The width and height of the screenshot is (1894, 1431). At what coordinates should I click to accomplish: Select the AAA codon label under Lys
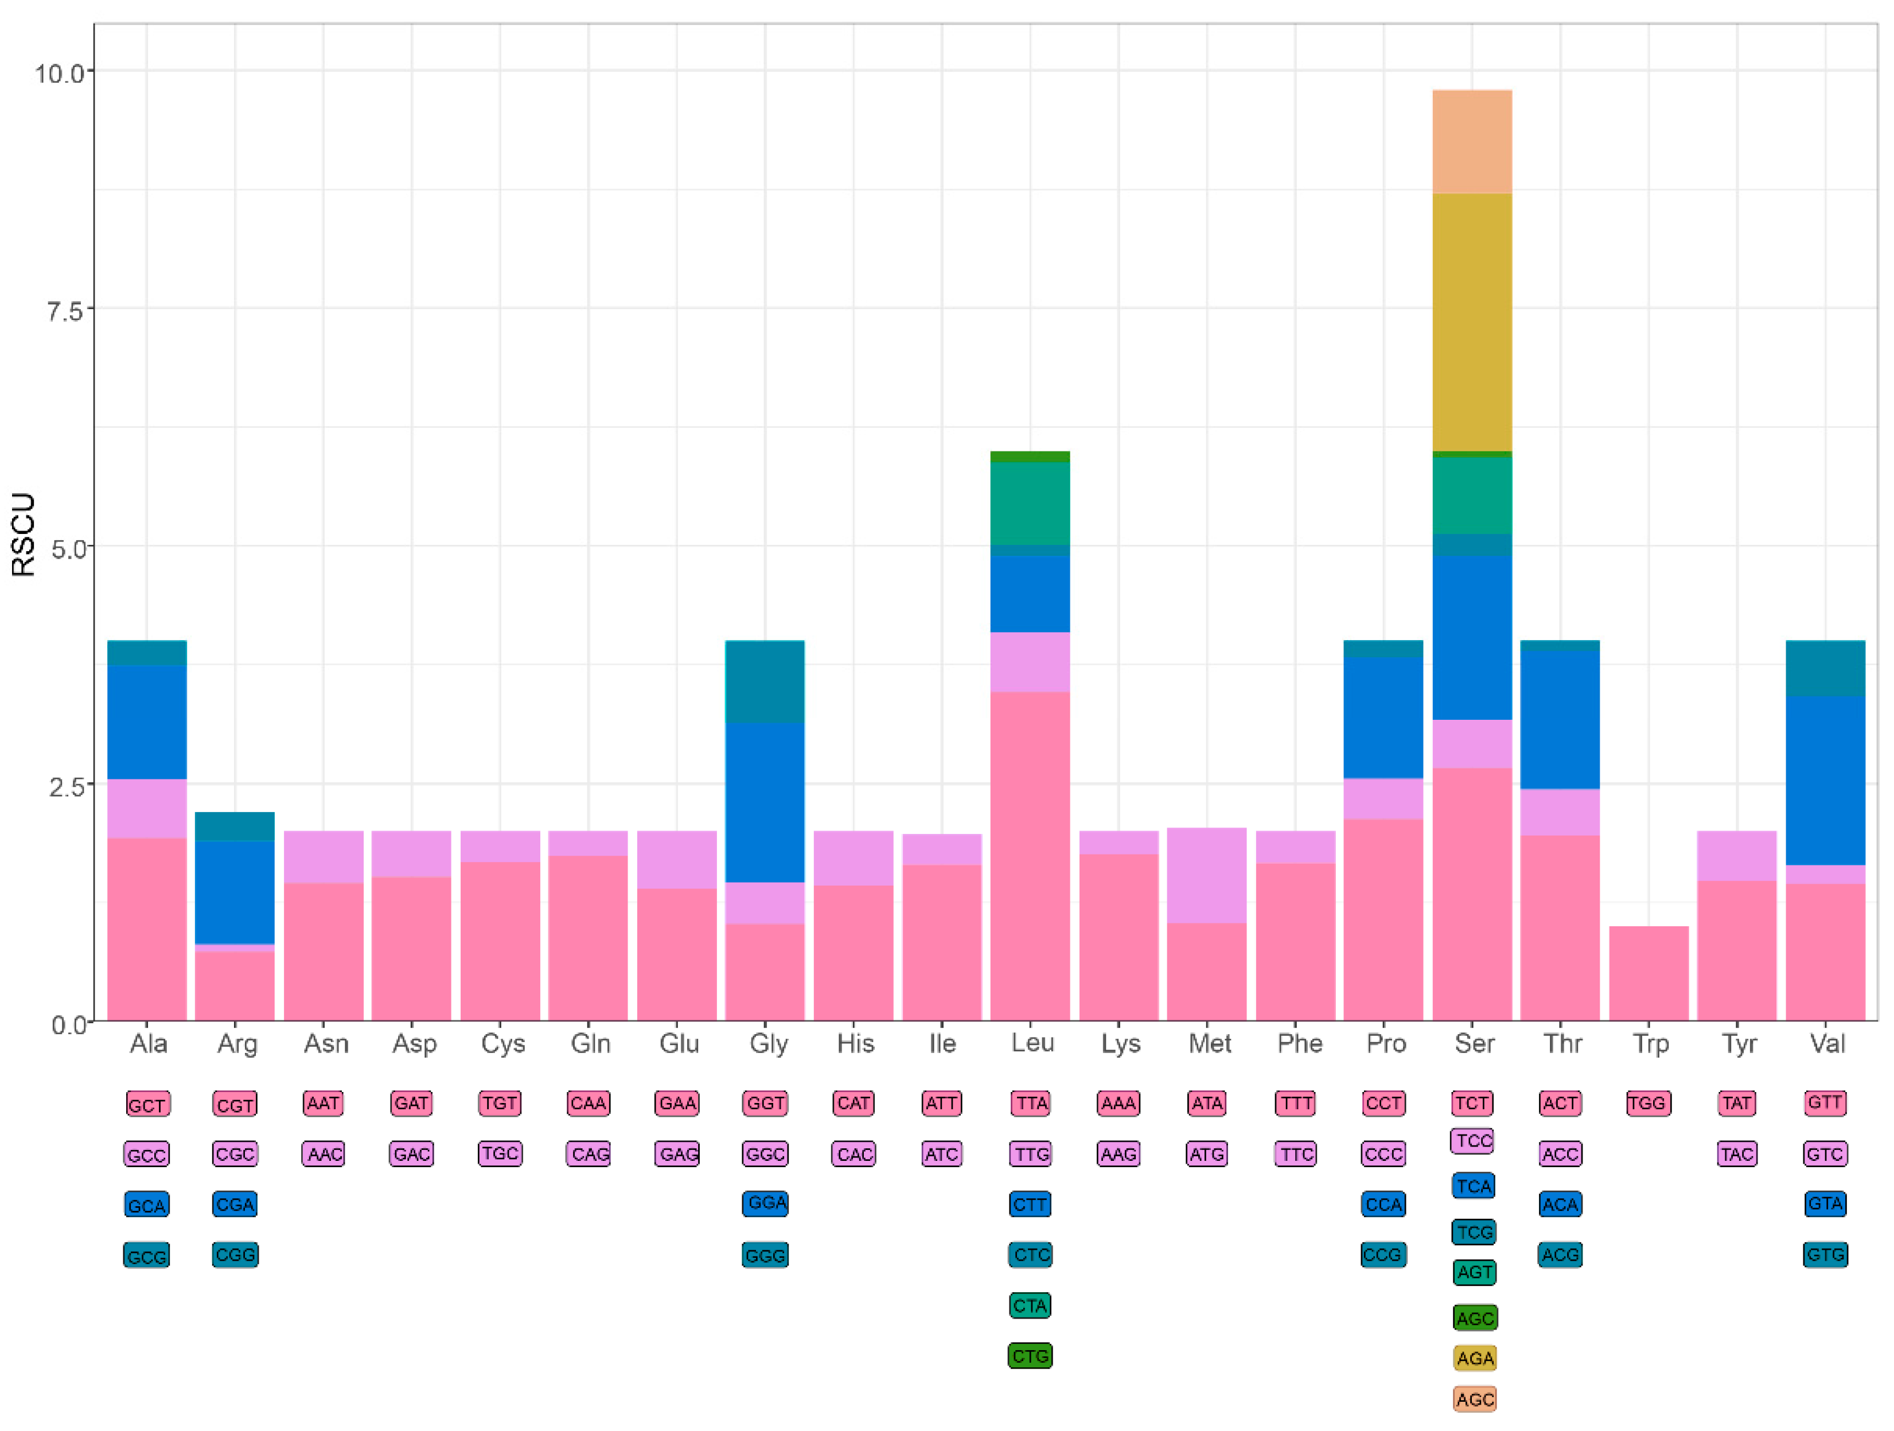pos(1119,1103)
